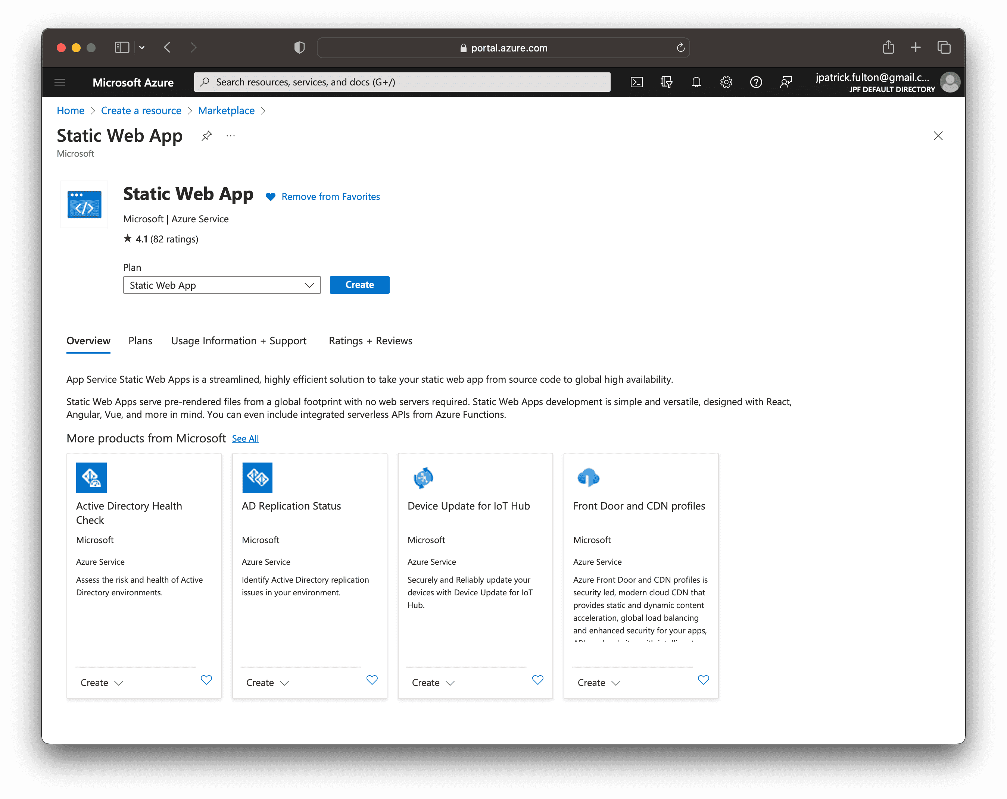Open Safari privacy shield report

[299, 48]
